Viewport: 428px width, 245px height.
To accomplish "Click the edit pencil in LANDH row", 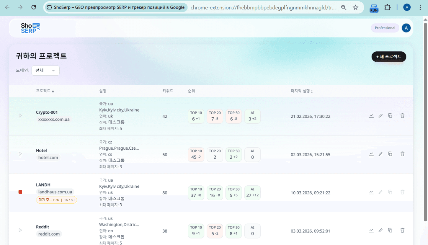I will (x=381, y=192).
